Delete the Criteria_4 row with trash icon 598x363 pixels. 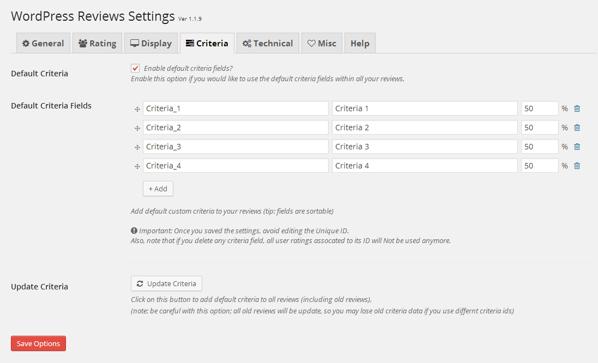[577, 166]
